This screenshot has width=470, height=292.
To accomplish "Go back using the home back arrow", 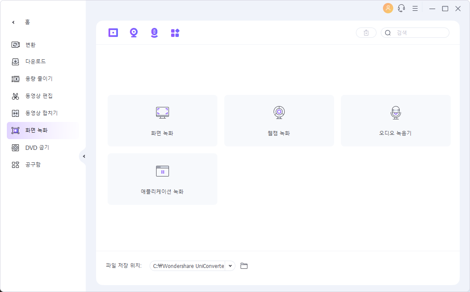I will coord(13,22).
